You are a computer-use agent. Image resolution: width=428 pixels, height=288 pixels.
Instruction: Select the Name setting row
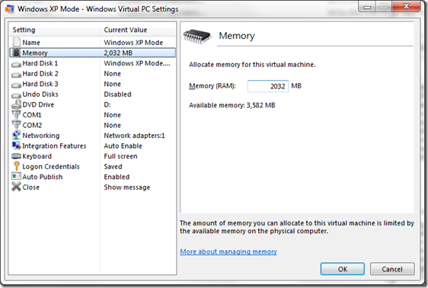click(93, 43)
